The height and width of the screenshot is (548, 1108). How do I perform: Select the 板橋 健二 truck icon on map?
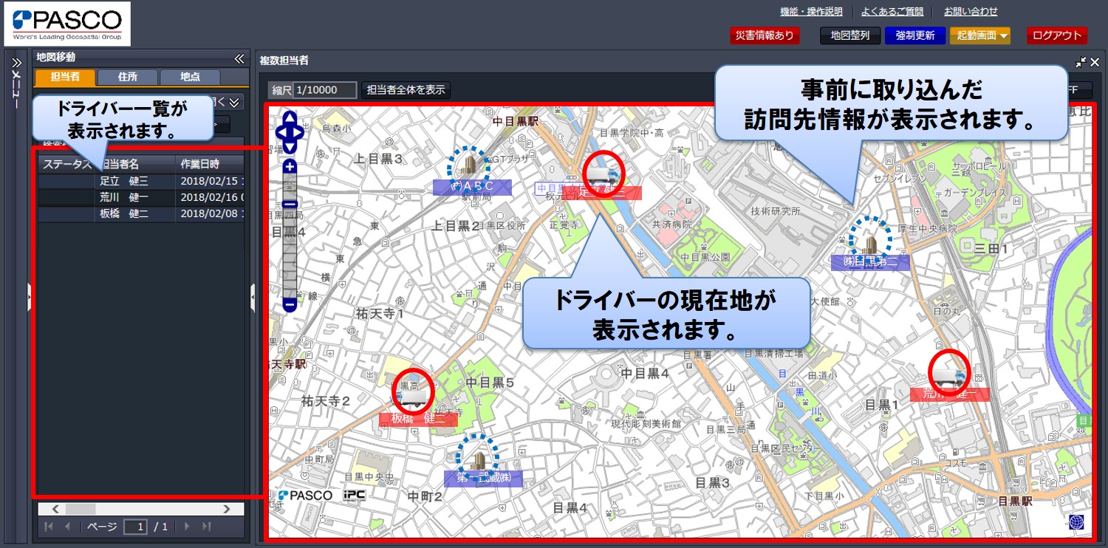click(x=412, y=391)
